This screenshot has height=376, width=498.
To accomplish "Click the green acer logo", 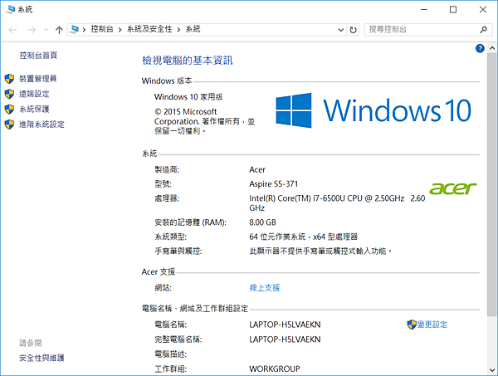I will (x=453, y=188).
